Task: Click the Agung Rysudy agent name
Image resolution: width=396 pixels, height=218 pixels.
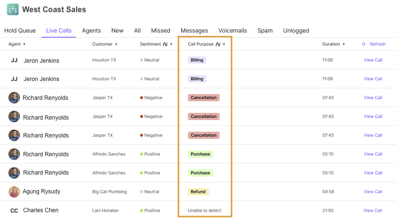Action: pos(41,191)
